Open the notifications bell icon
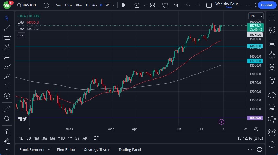This screenshot has height=155, width=278. [272, 145]
